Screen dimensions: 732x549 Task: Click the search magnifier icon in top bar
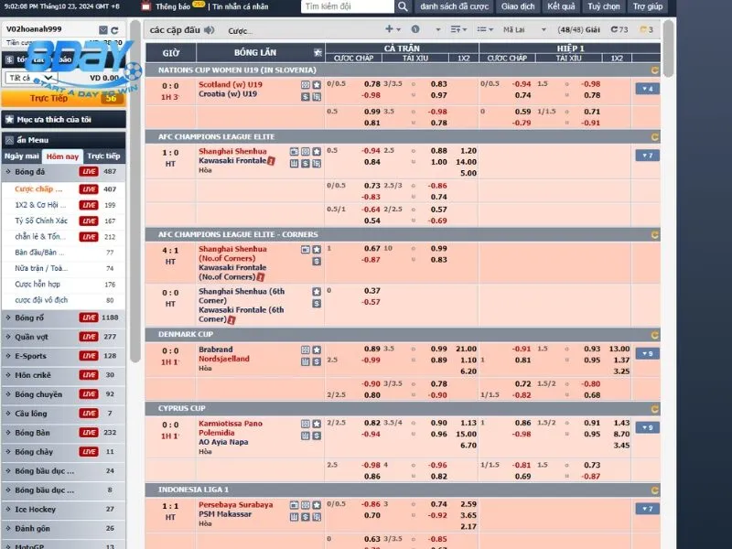point(403,6)
